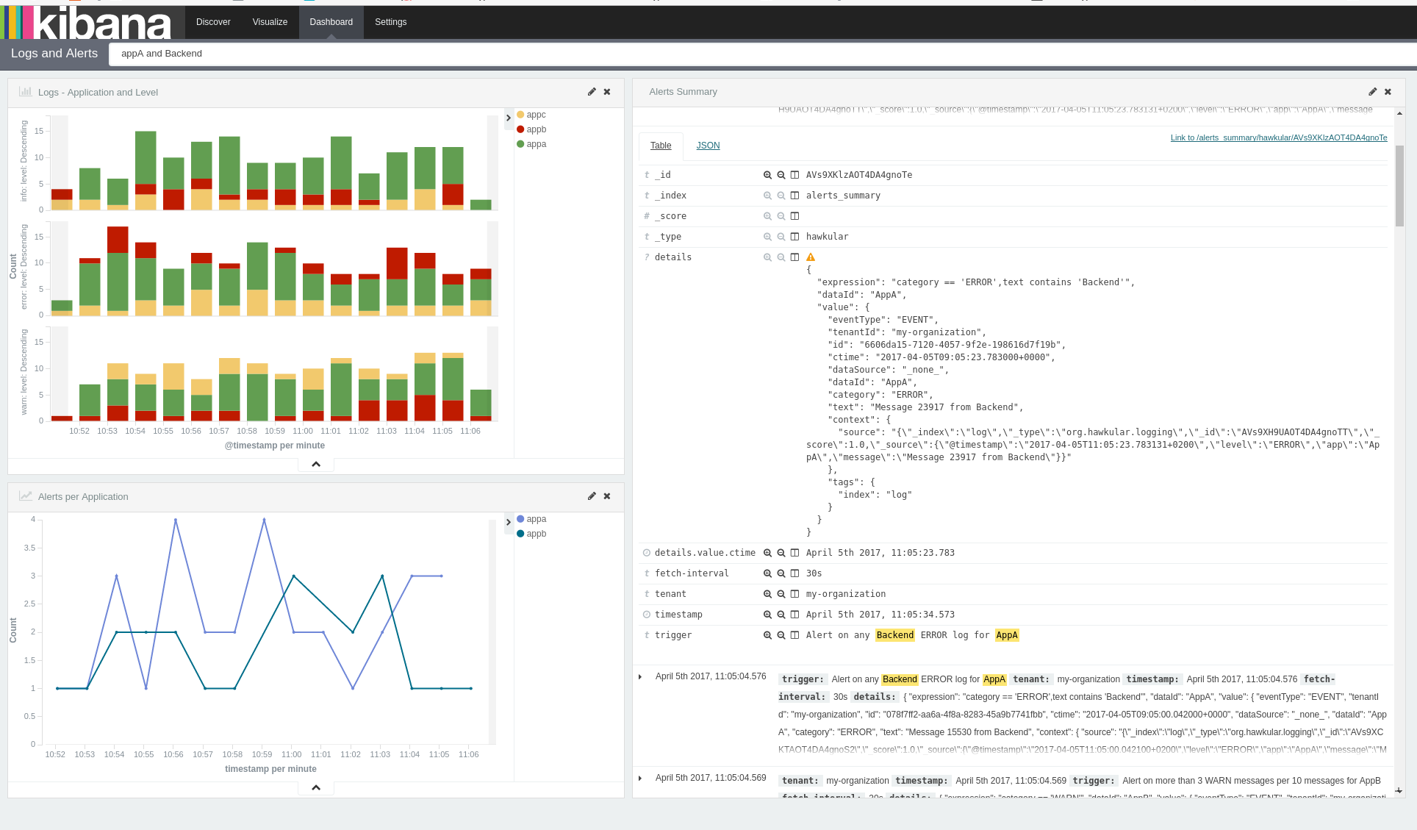This screenshot has height=830, width=1417.
Task: Toggle _id column in table
Action: [x=794, y=175]
